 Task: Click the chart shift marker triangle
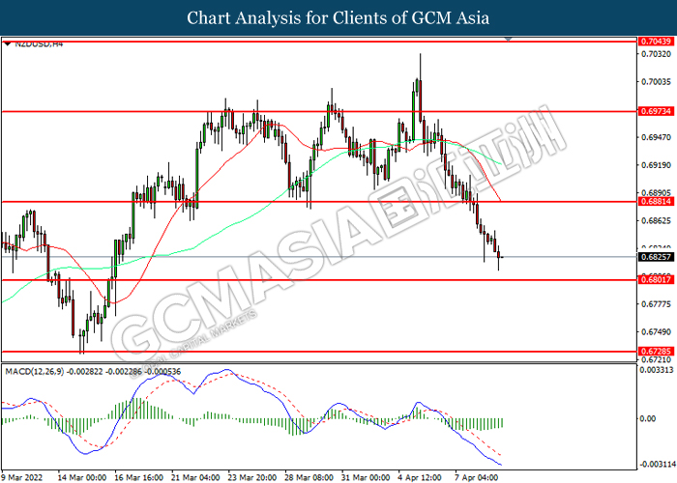point(508,39)
